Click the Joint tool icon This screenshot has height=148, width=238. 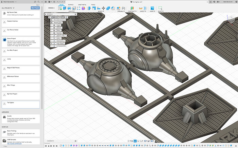click(x=123, y=8)
